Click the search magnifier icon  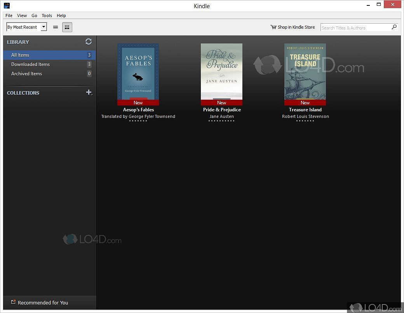tap(394, 27)
